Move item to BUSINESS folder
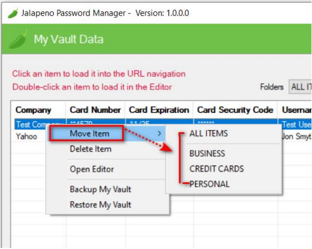The height and width of the screenshot is (249, 312). pyautogui.click(x=207, y=154)
